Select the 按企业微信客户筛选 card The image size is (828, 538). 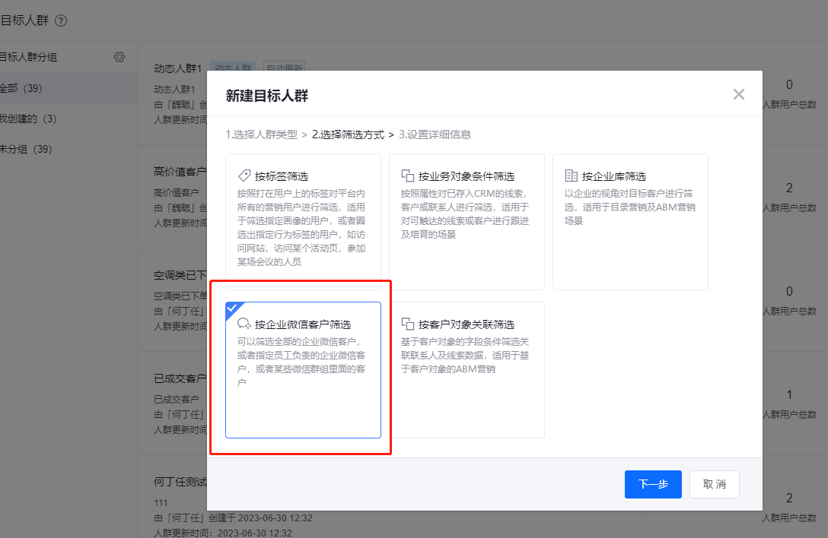[x=303, y=370]
